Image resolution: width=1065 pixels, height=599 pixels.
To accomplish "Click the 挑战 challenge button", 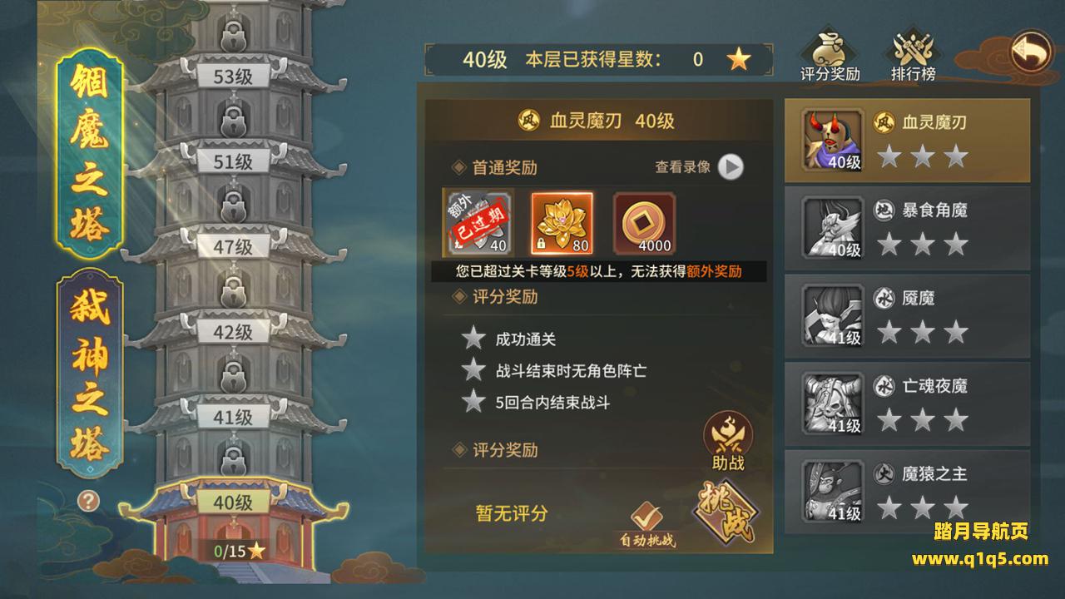I will click(x=726, y=512).
